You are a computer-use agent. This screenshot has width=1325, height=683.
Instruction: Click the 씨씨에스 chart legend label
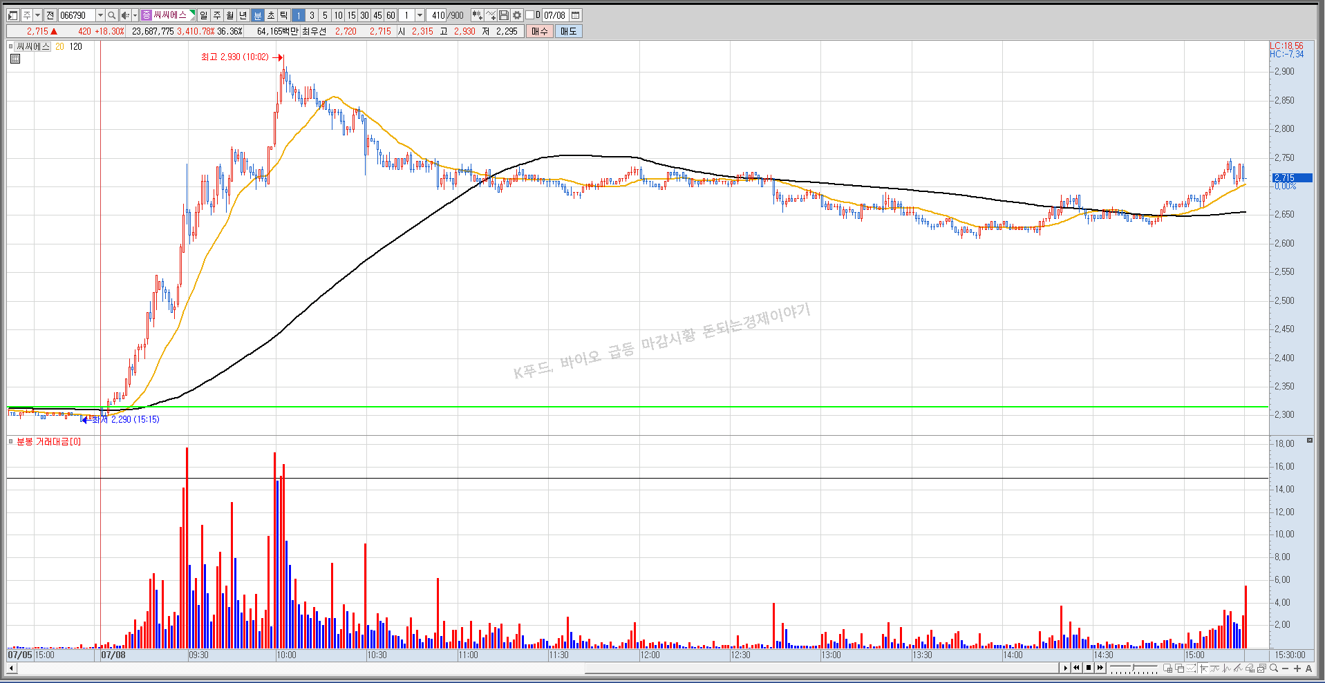(33, 46)
